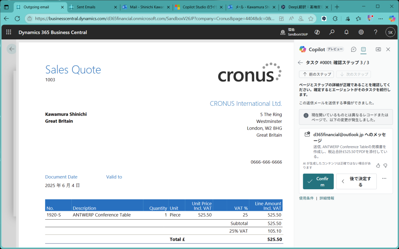Switch to the Sent Emails tab
399x249 pixels.
[x=94, y=7]
